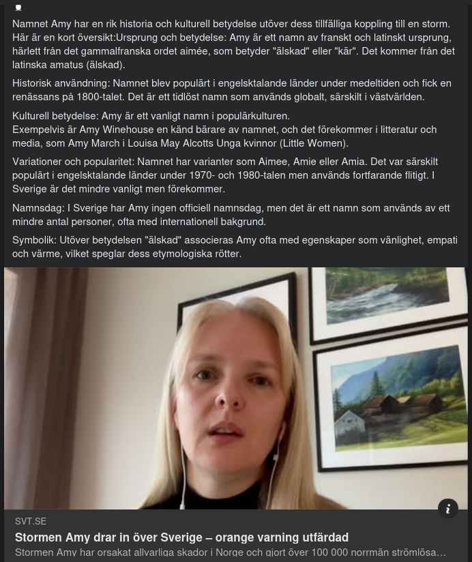This screenshot has width=472, height=562.
Task: Click the opening paragraph "Namnet Amy har en rik historia"
Action: pos(234,44)
